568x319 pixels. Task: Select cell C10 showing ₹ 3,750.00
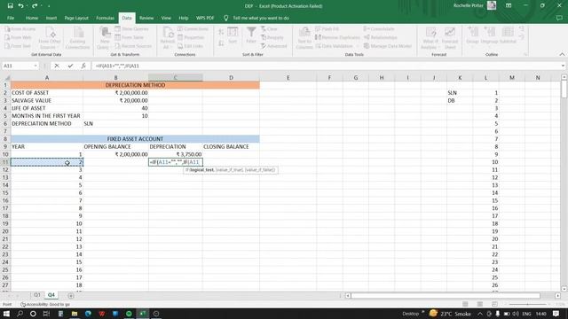click(x=176, y=154)
